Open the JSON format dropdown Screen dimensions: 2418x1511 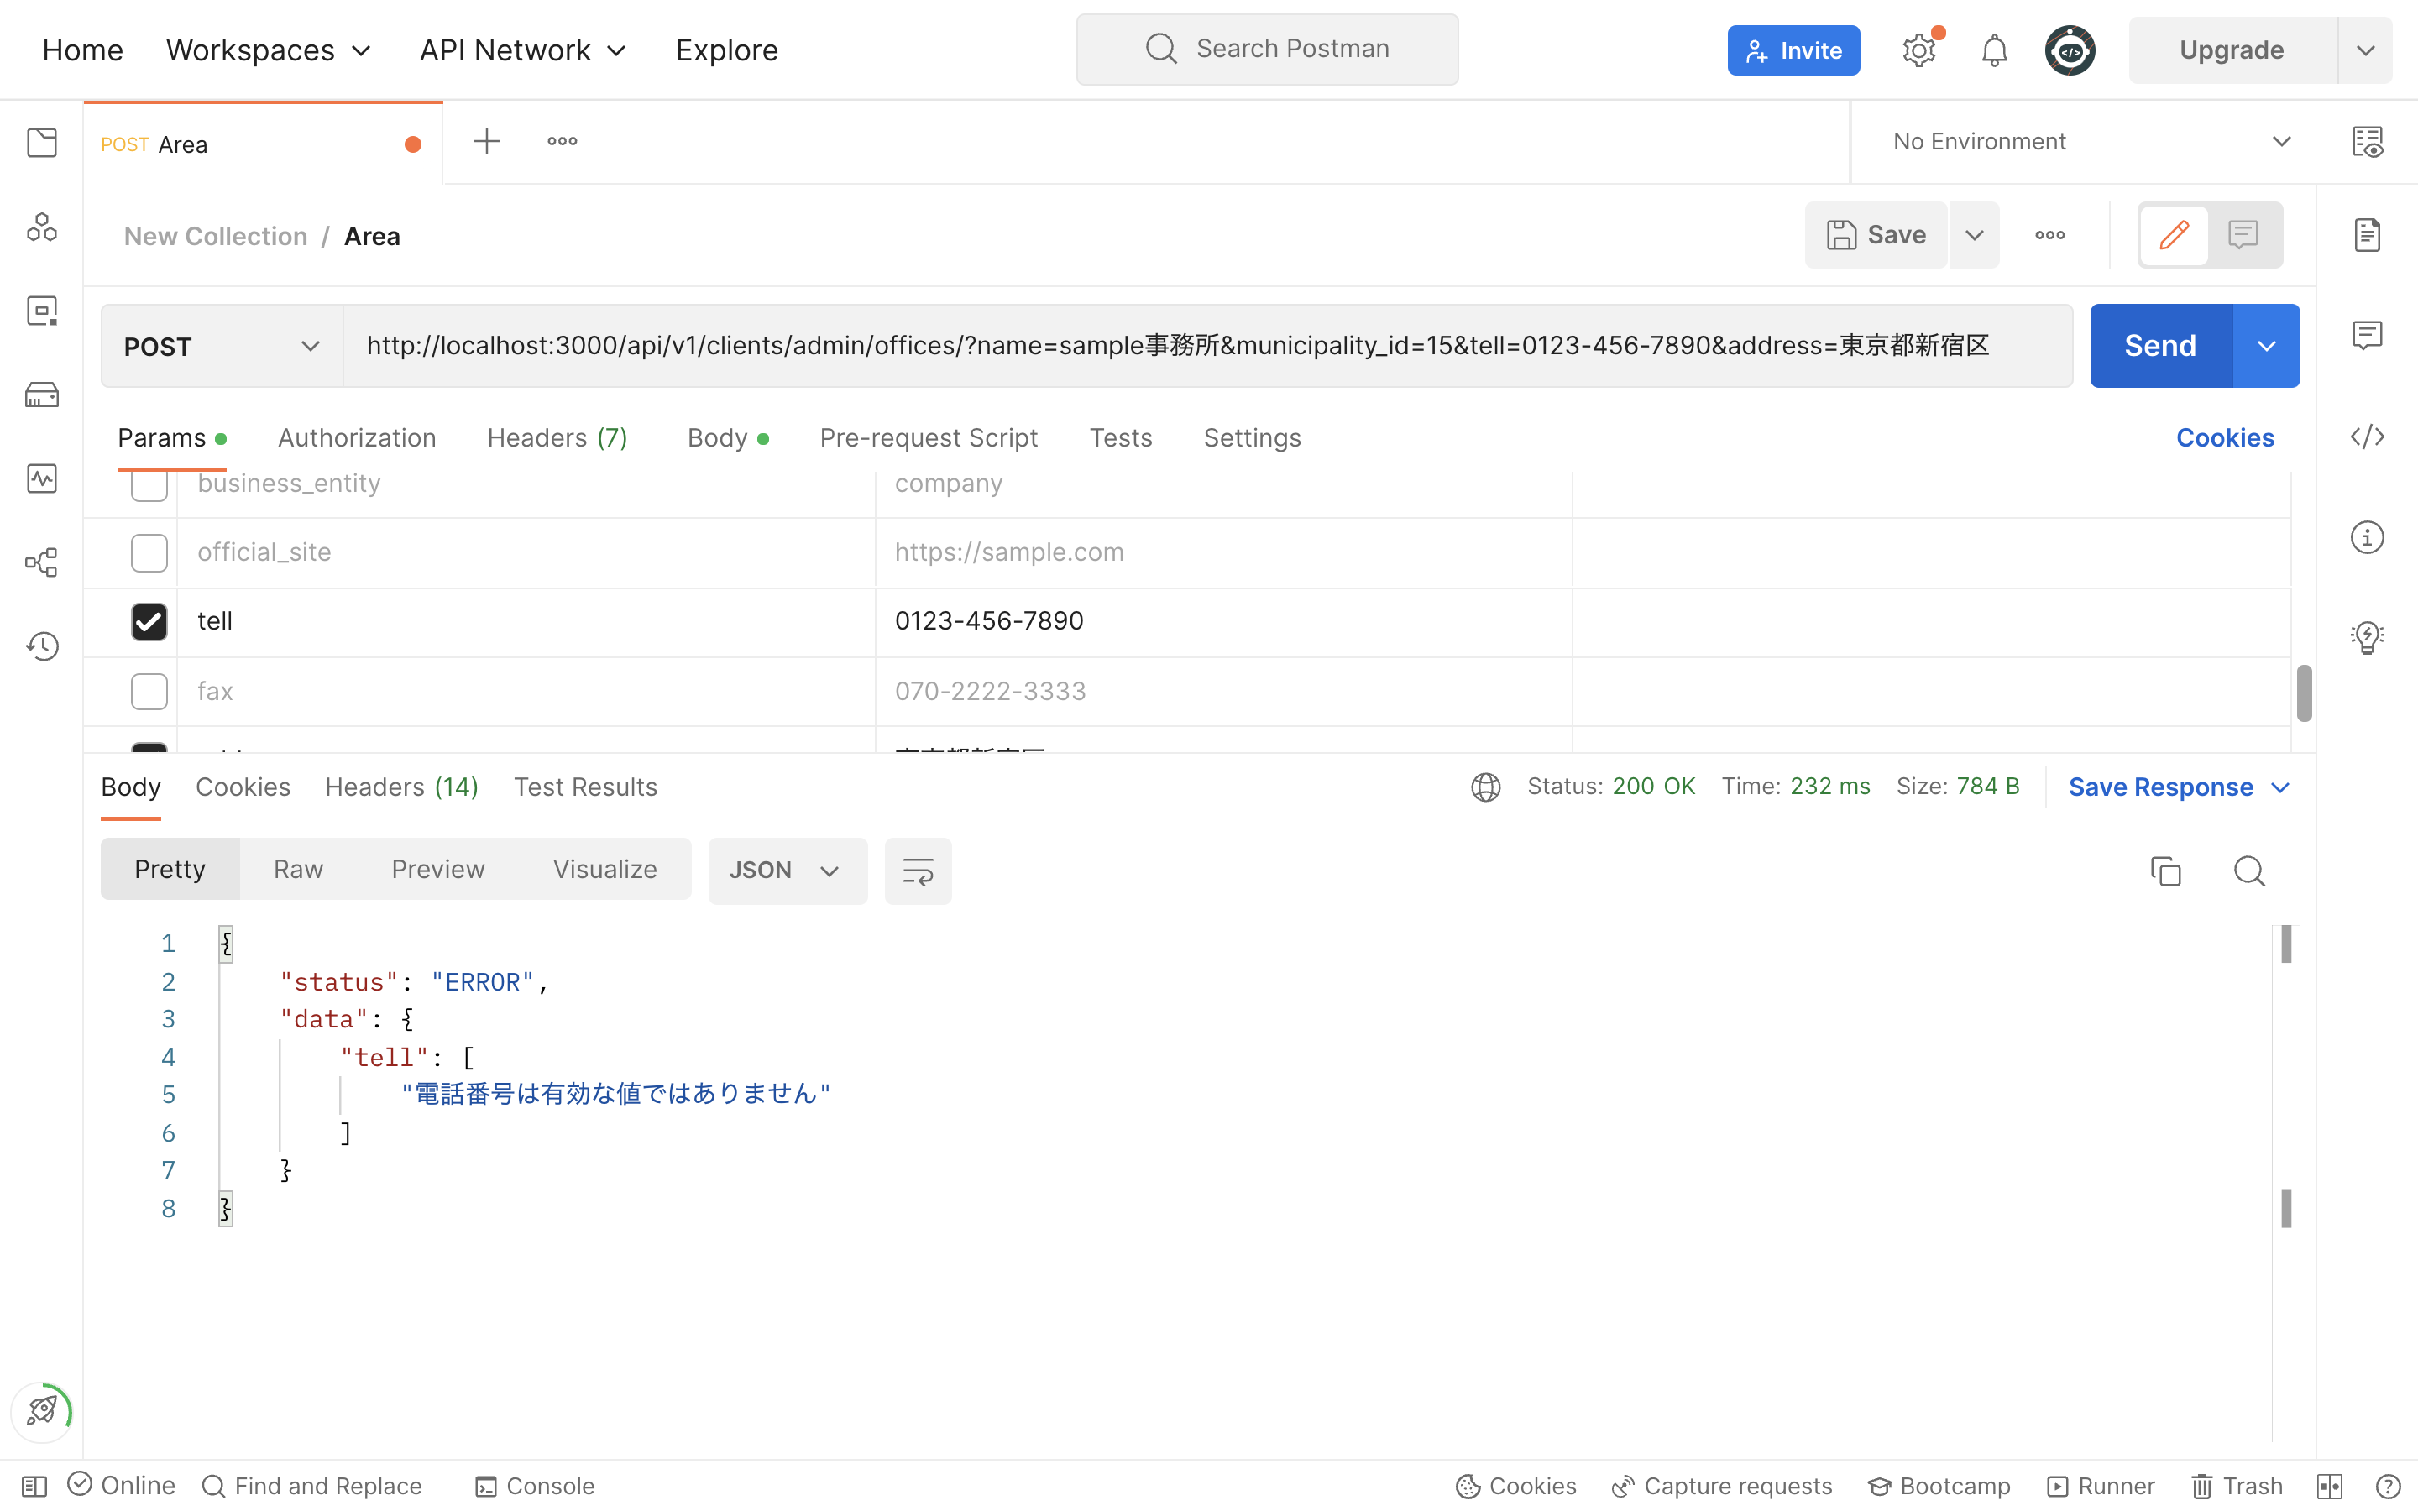point(787,871)
